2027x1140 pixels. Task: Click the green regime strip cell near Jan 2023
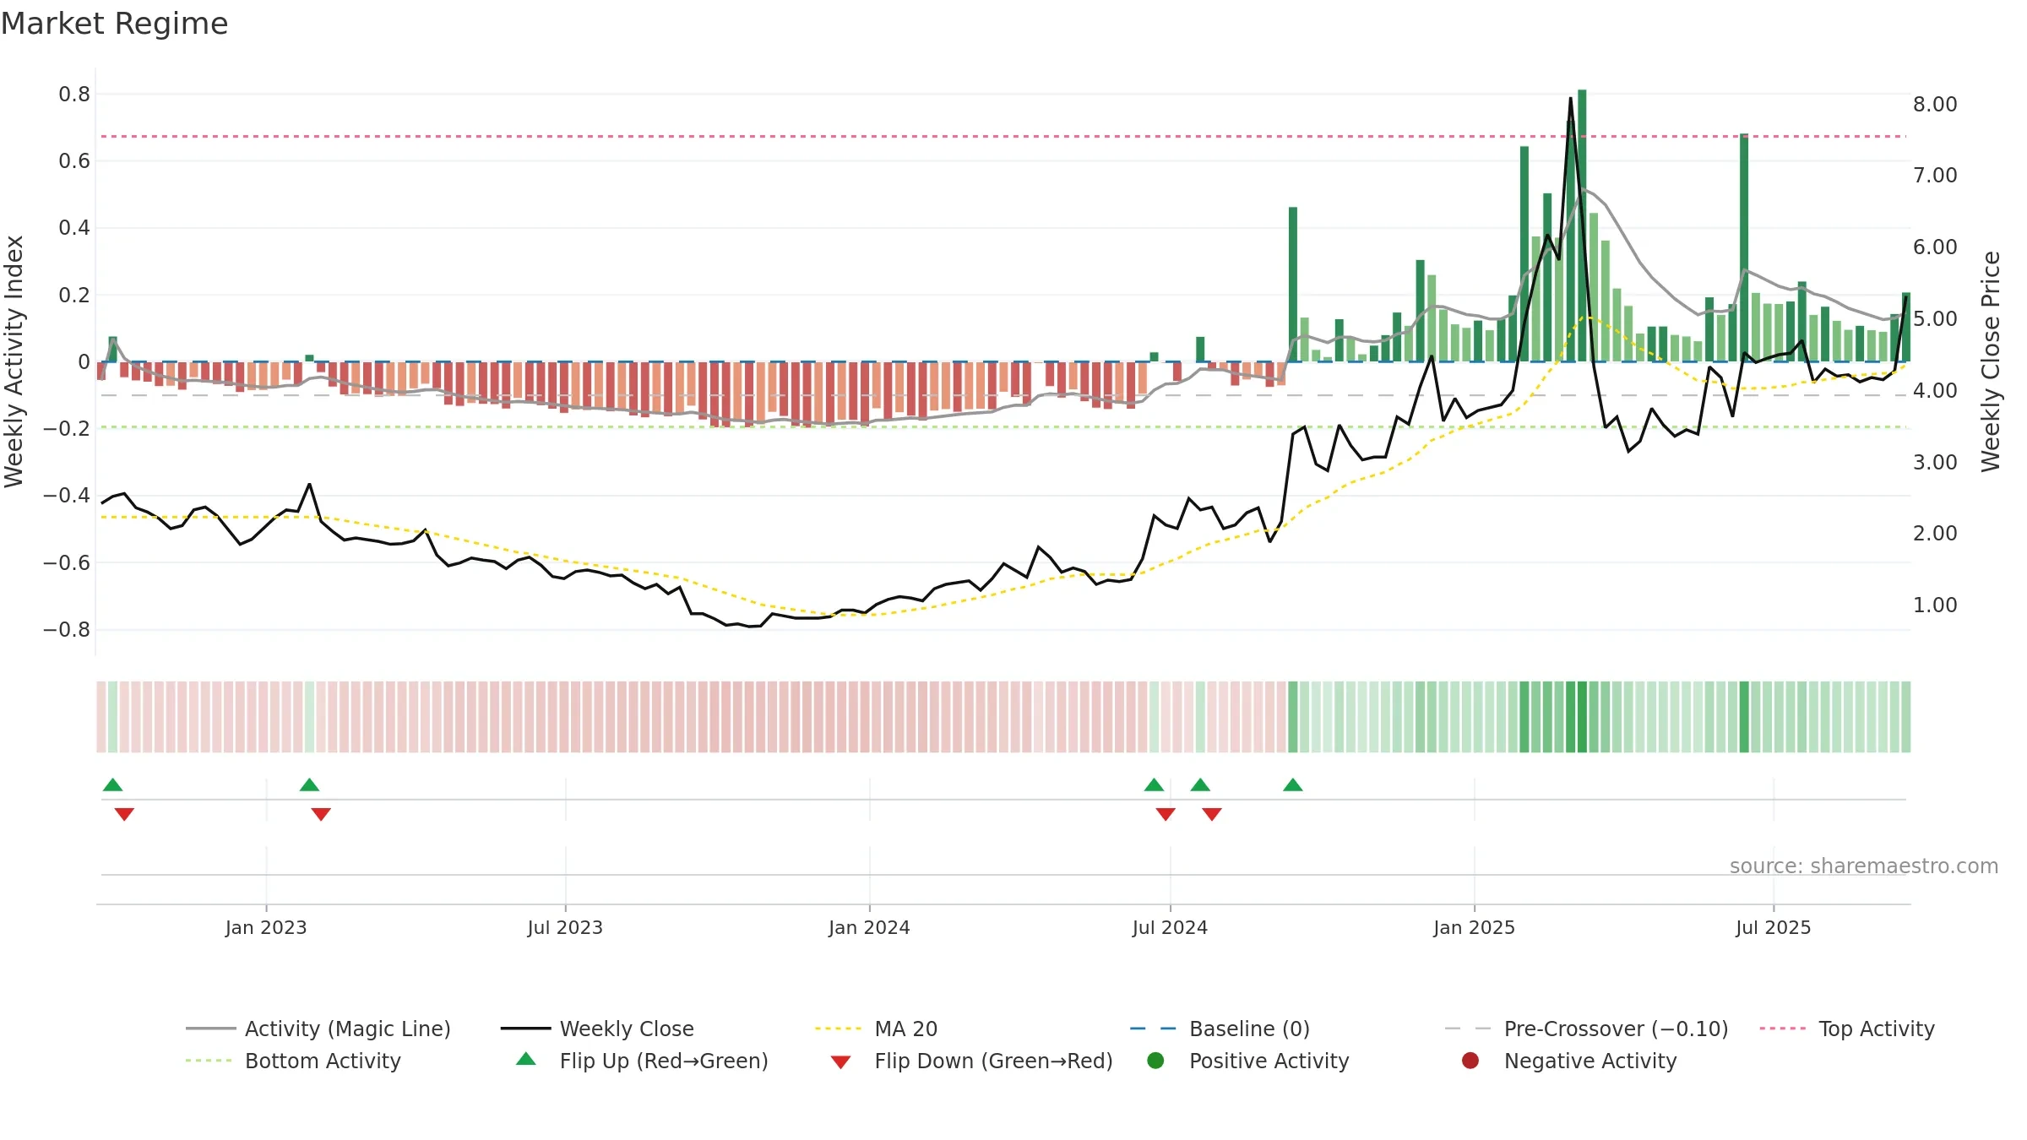tap(309, 716)
